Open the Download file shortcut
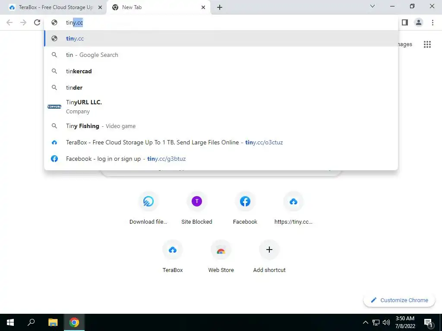442x331 pixels. (148, 208)
